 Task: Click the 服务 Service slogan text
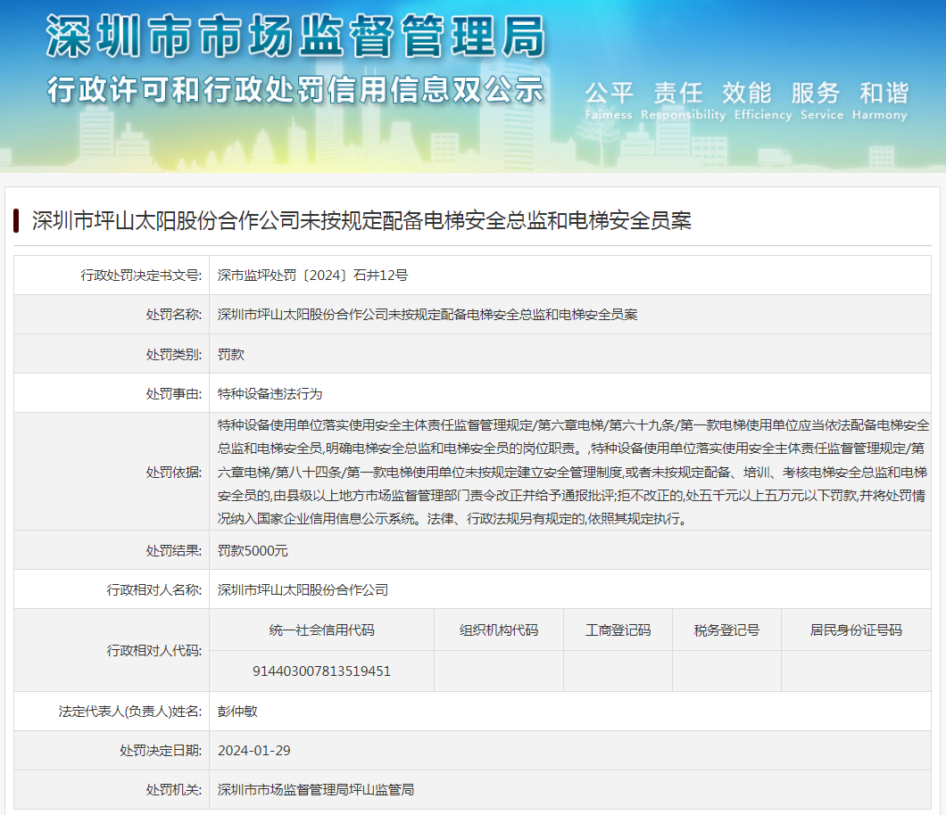point(821,101)
